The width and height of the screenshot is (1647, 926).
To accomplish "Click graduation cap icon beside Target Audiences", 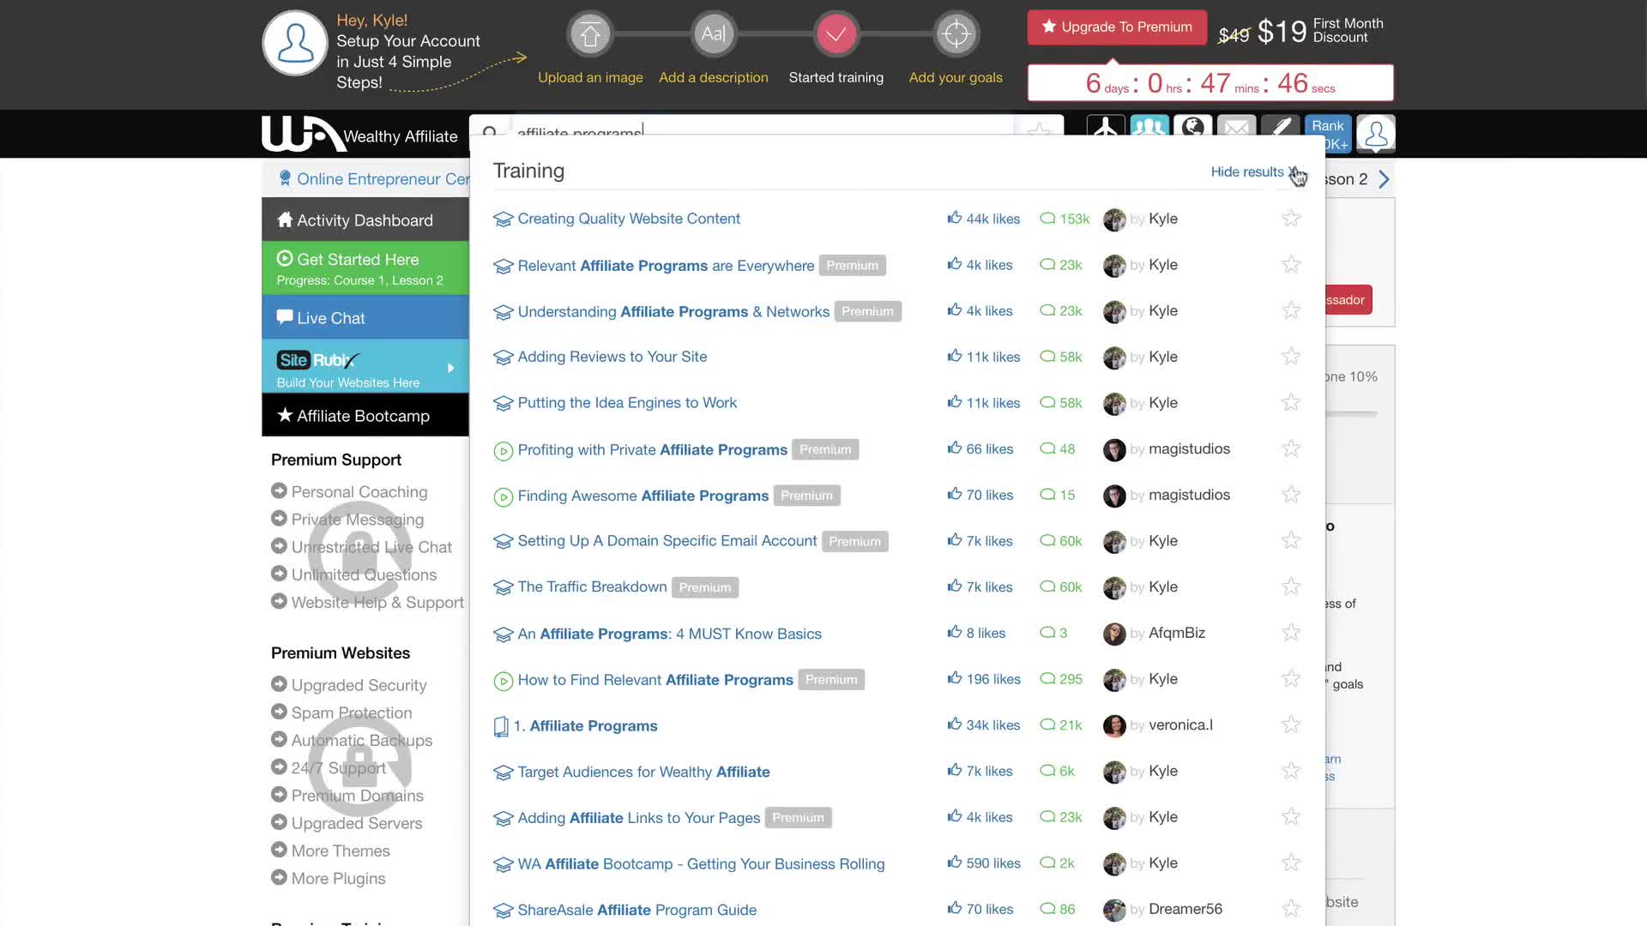I will pyautogui.click(x=503, y=773).
